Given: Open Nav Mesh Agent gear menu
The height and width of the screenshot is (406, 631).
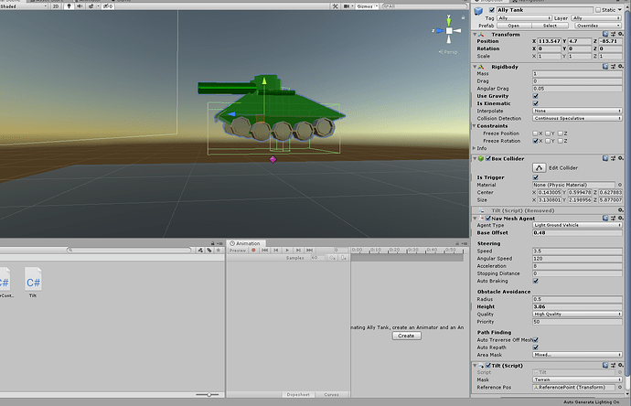Looking at the screenshot, I should click(621, 219).
